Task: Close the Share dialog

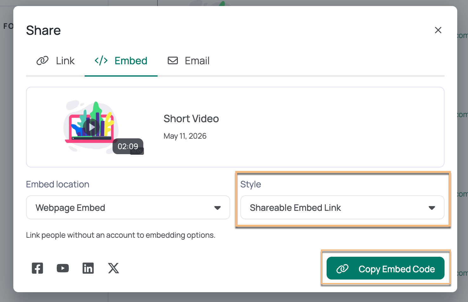Action: coord(438,30)
